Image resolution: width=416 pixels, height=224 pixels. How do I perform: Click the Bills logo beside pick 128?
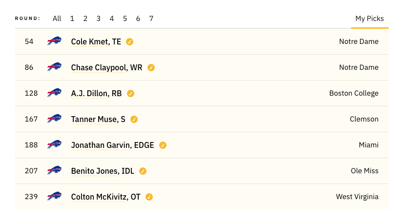[54, 93]
